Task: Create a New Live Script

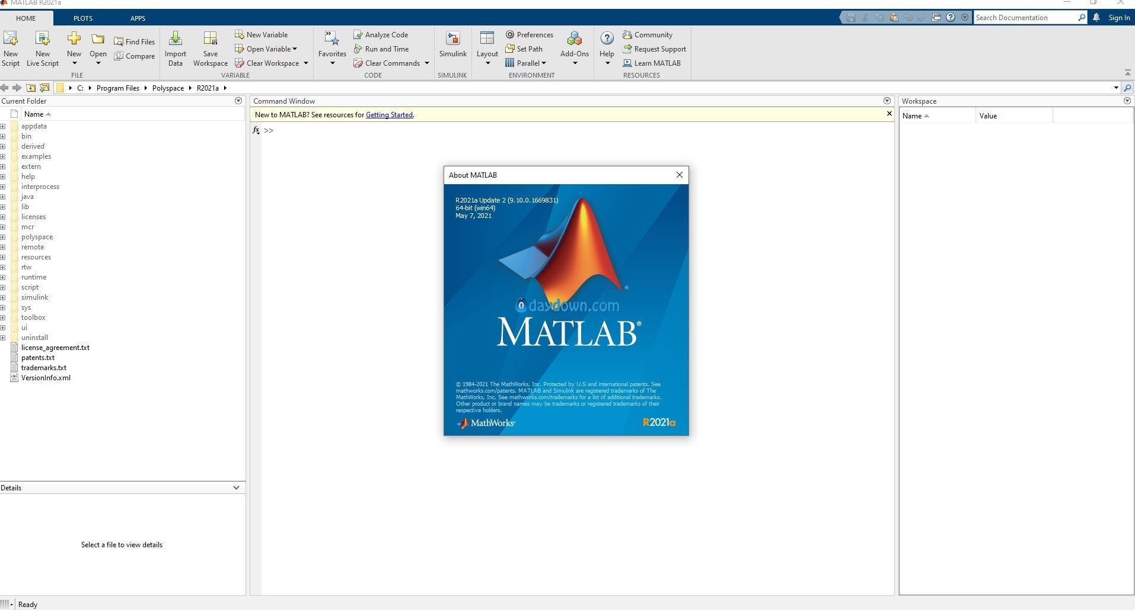Action: 43,49
